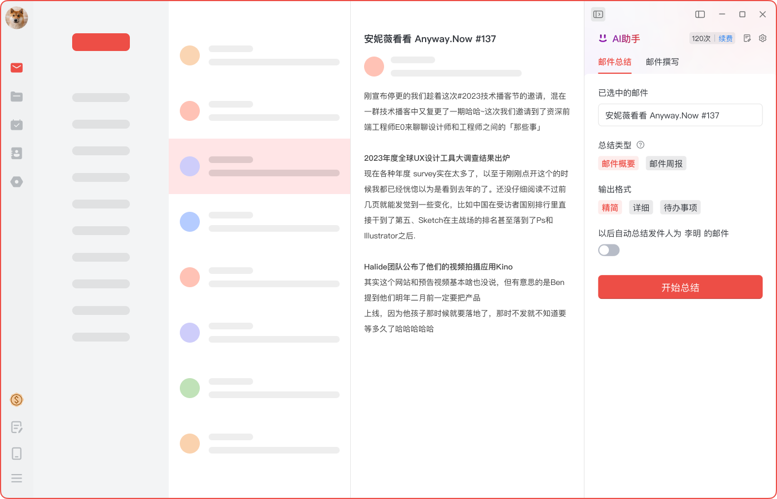This screenshot has width=777, height=499.
Task: Open the notes icon near bottom sidebar
Action: pos(17,427)
